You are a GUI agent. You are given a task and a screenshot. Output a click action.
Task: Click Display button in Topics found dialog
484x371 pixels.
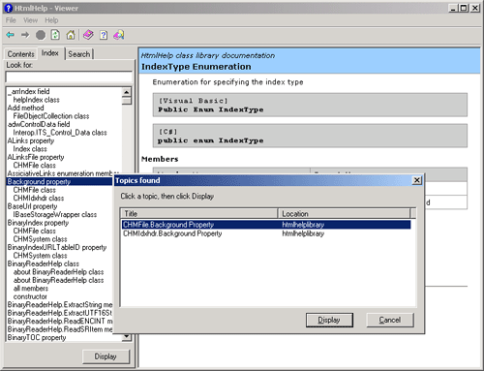329,320
